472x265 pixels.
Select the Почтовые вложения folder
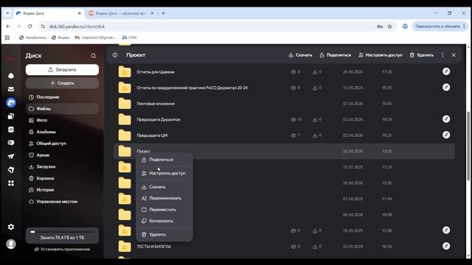[285, 104]
